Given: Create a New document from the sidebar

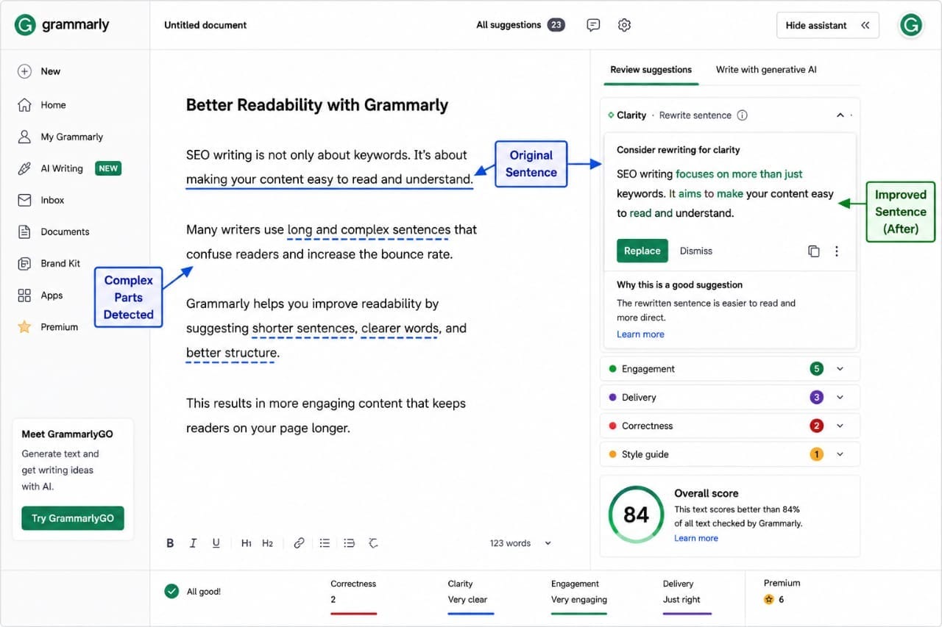Looking at the screenshot, I should coord(39,71).
